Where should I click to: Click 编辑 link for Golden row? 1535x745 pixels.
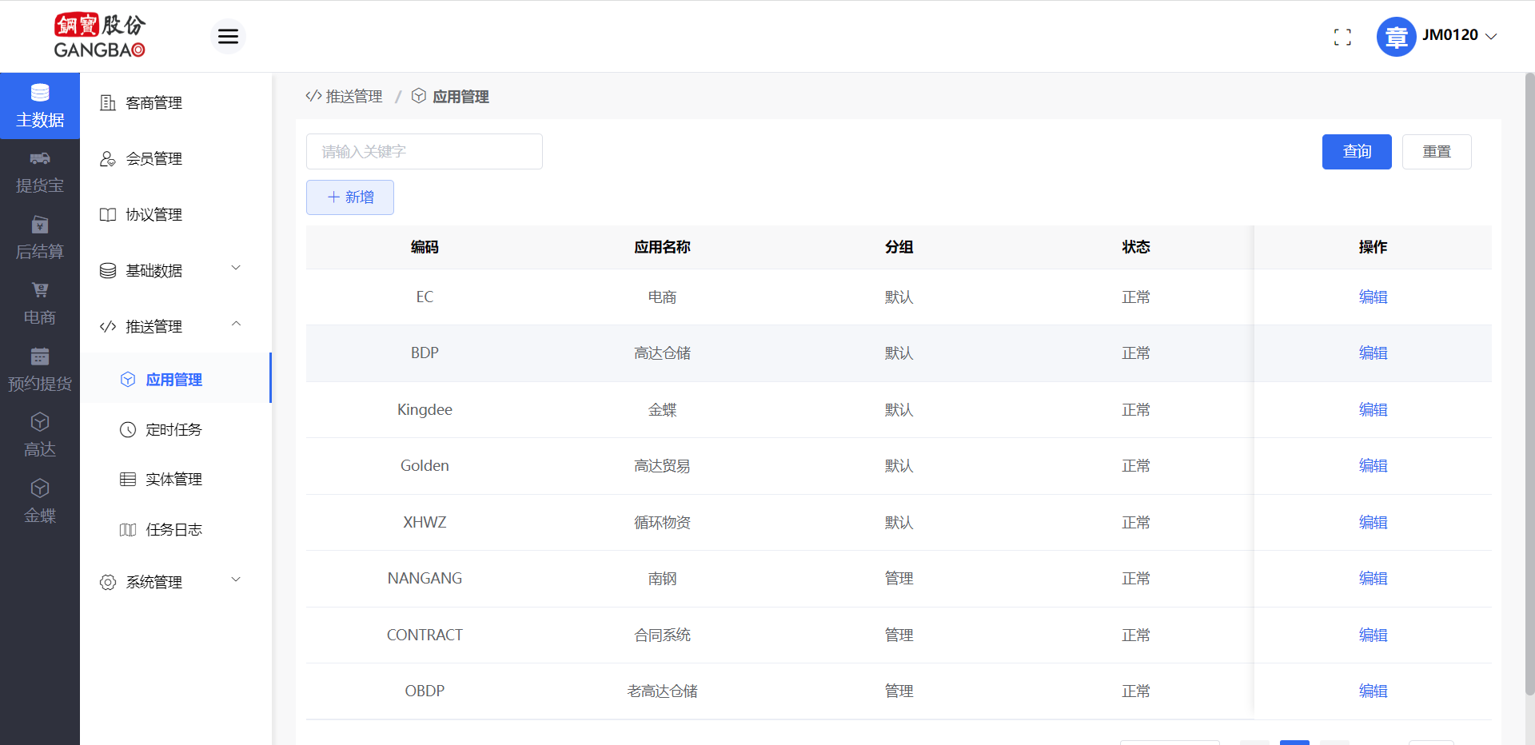1373,465
